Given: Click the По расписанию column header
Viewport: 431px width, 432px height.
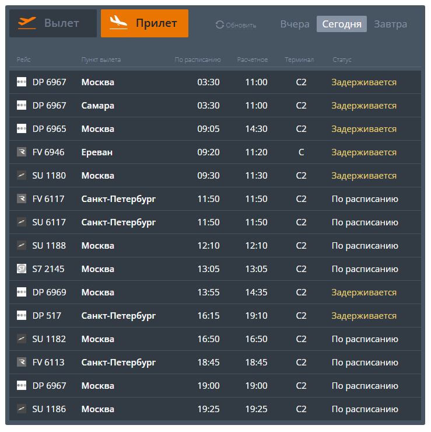Looking at the screenshot, I should [x=198, y=60].
